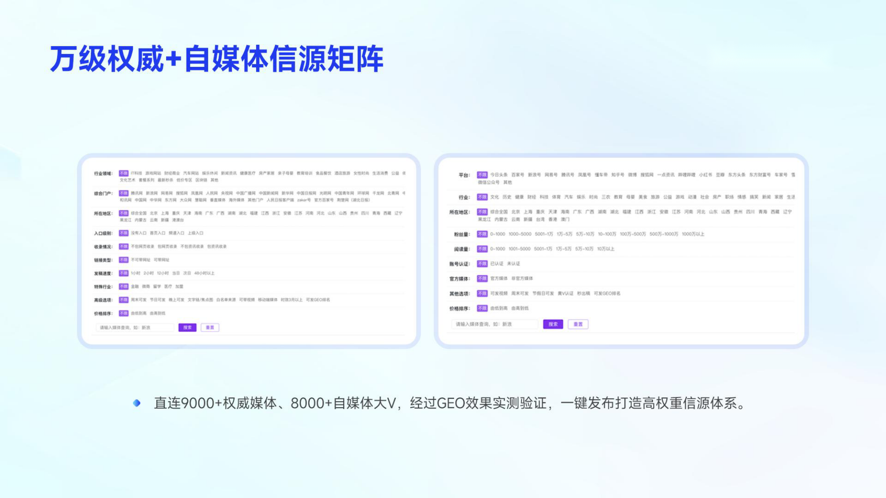Sort 由低到高 in left panel
886x498 pixels.
coord(138,313)
